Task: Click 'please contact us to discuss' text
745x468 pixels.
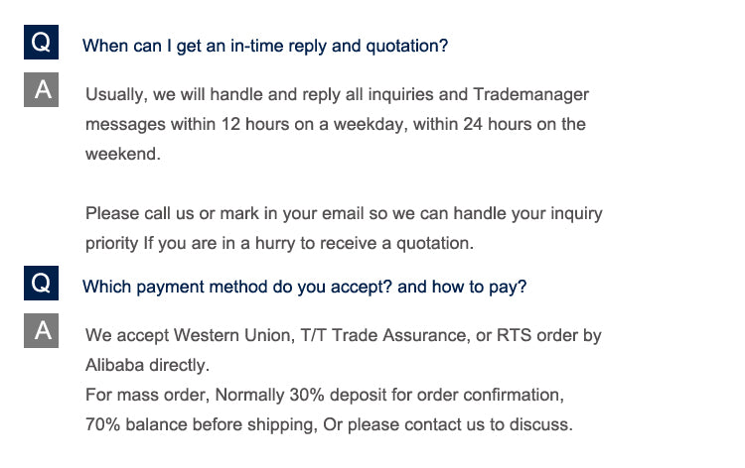Action: pos(460,424)
